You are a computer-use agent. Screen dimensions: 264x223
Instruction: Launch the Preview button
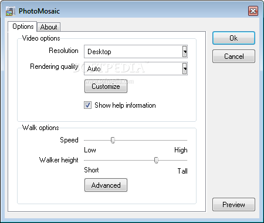(x=233, y=205)
